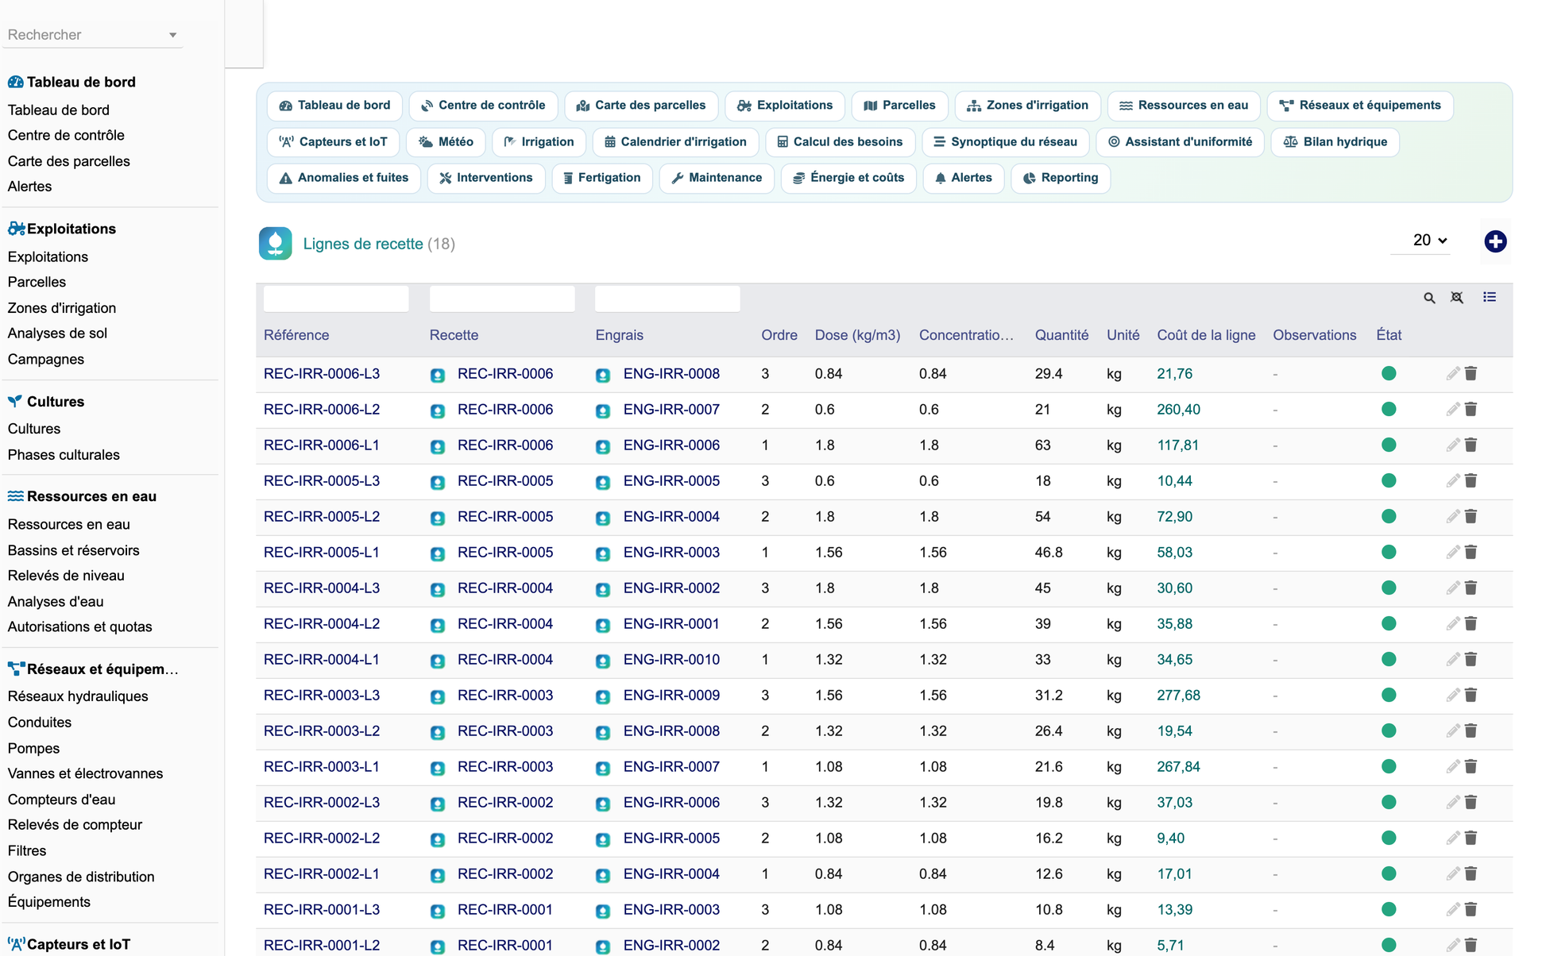Click fertilizer icon beside ENG-IRR-0009
Screen dimensions: 1546x956
603,696
